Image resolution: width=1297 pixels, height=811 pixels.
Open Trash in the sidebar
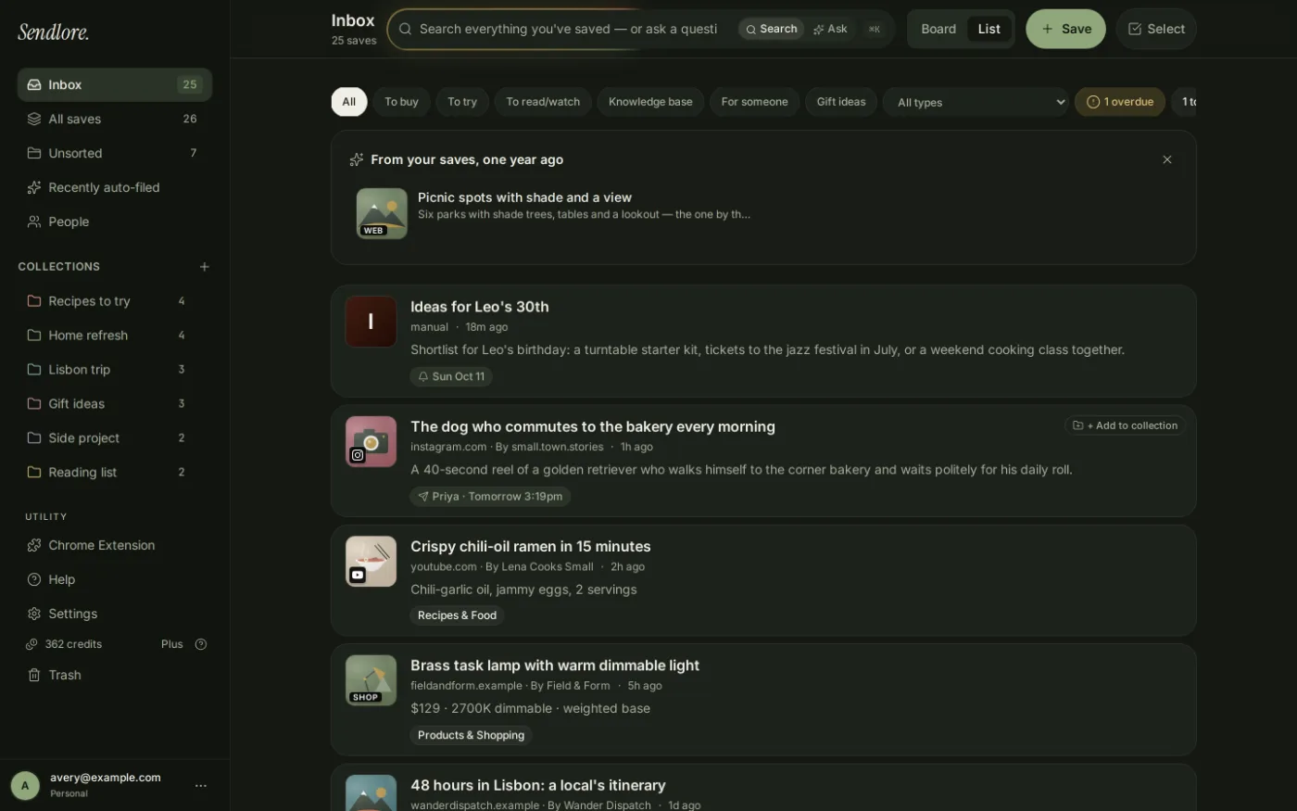115,675
